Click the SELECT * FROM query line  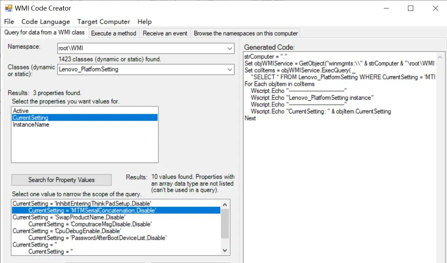click(343, 77)
